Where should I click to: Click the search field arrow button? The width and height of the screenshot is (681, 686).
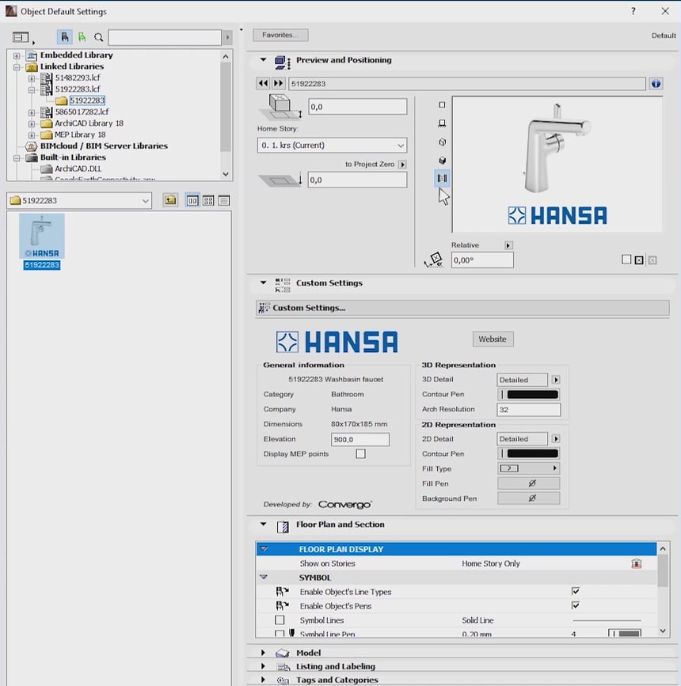[227, 38]
